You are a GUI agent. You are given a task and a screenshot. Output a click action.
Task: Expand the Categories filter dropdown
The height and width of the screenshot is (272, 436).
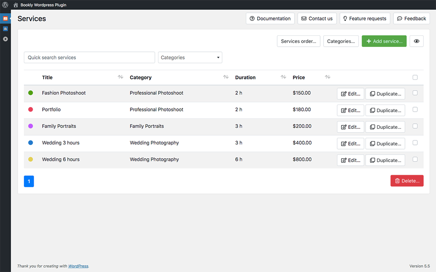tap(190, 57)
